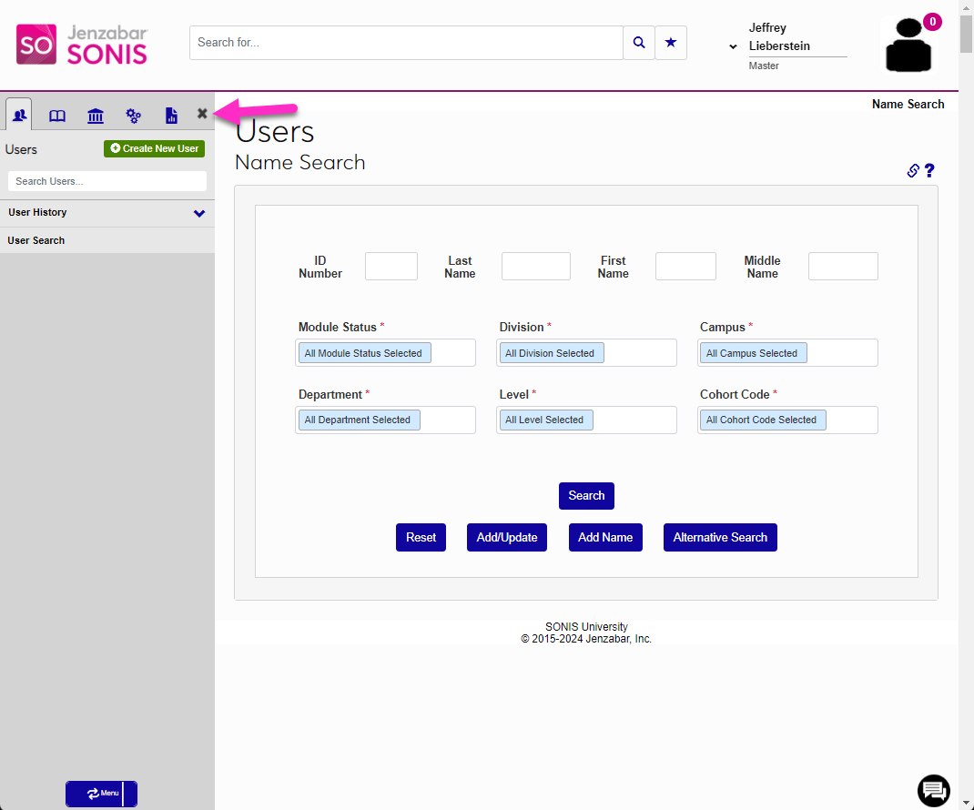
Task: Expand the chevron next to Jeffrey Lieberstein
Action: [x=732, y=46]
